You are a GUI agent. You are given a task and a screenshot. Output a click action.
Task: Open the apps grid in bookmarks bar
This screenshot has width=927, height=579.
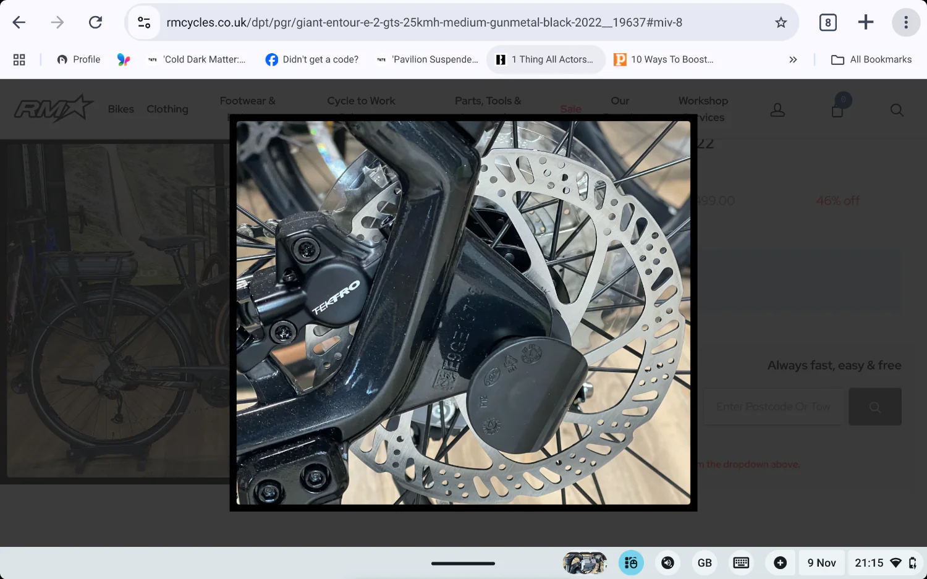pos(19,59)
